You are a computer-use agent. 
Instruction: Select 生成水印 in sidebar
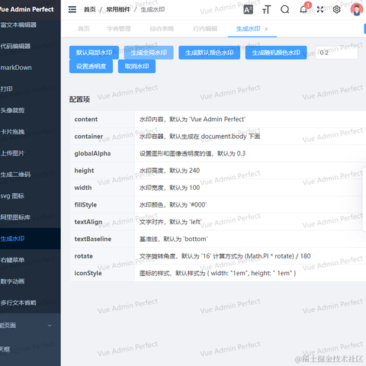(x=30, y=239)
